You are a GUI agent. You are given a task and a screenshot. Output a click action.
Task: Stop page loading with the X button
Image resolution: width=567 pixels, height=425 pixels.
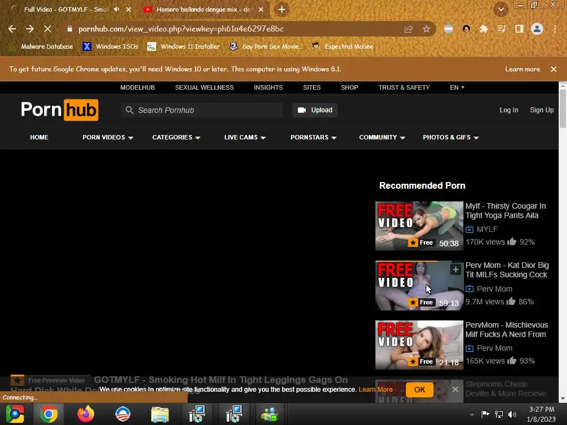coord(48,29)
